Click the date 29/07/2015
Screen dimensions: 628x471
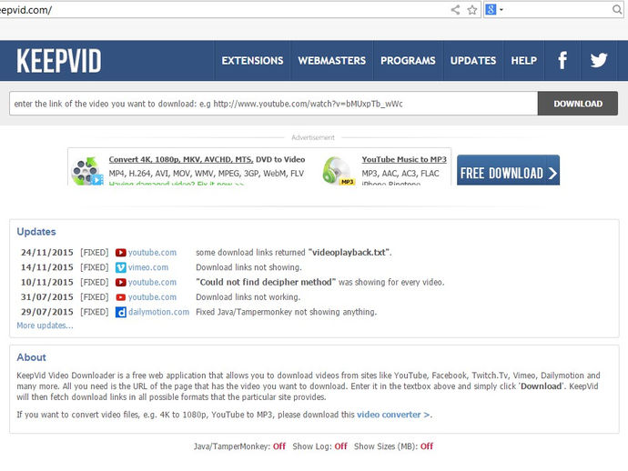click(x=46, y=312)
